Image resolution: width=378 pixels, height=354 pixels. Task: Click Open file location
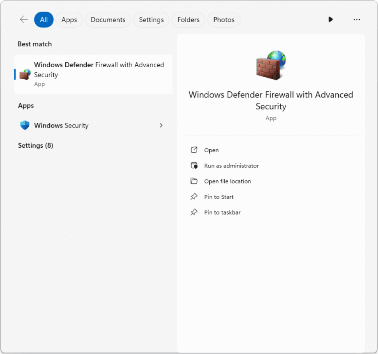[x=227, y=181]
